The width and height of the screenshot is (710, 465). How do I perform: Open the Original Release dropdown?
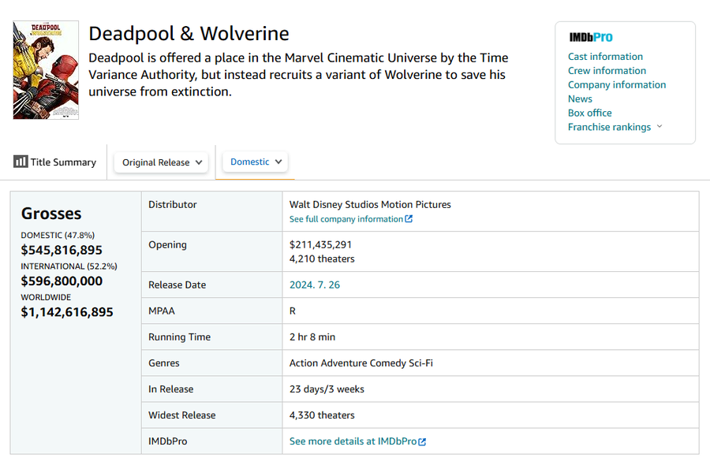pyautogui.click(x=163, y=162)
